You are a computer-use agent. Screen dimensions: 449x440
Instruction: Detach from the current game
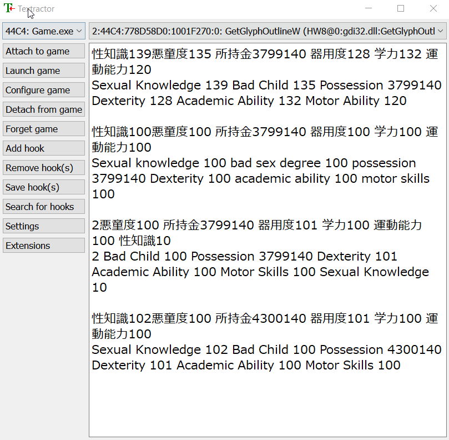[43, 109]
